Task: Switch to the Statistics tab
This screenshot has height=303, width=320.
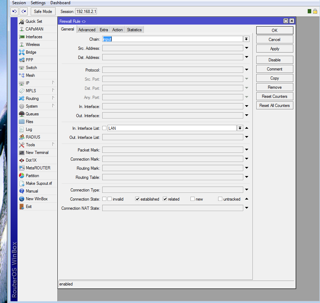Action: click(x=134, y=30)
